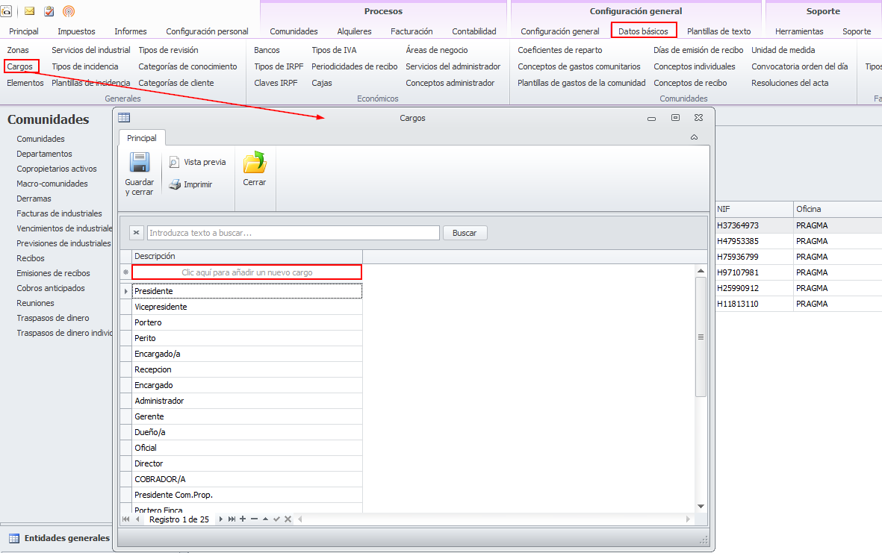The image size is (882, 553).
Task: Delete record with the minus navigator button
Action: [254, 519]
